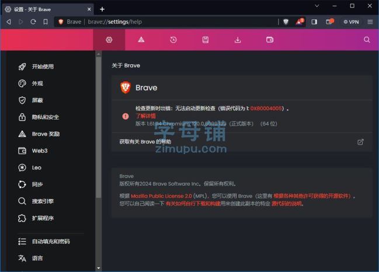Open 隐私和安全 settings
This screenshot has height=272, width=379.
click(x=39, y=117)
